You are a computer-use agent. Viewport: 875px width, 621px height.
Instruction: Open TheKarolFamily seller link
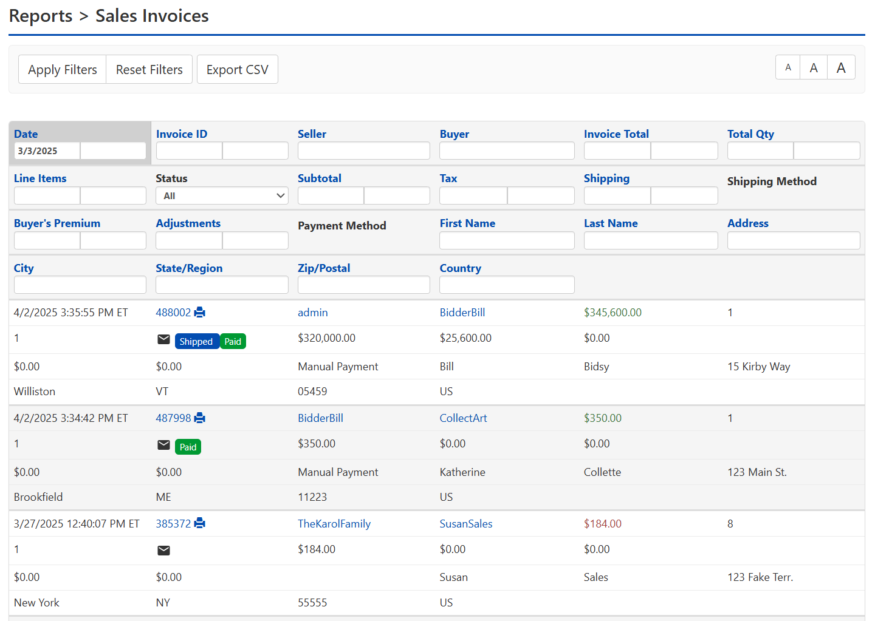pos(334,524)
